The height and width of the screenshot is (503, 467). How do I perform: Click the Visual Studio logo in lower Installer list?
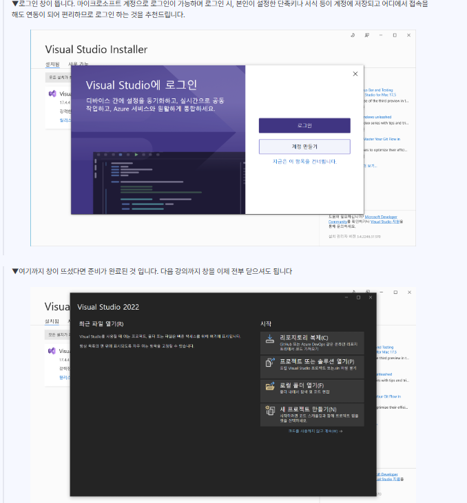tap(52, 351)
